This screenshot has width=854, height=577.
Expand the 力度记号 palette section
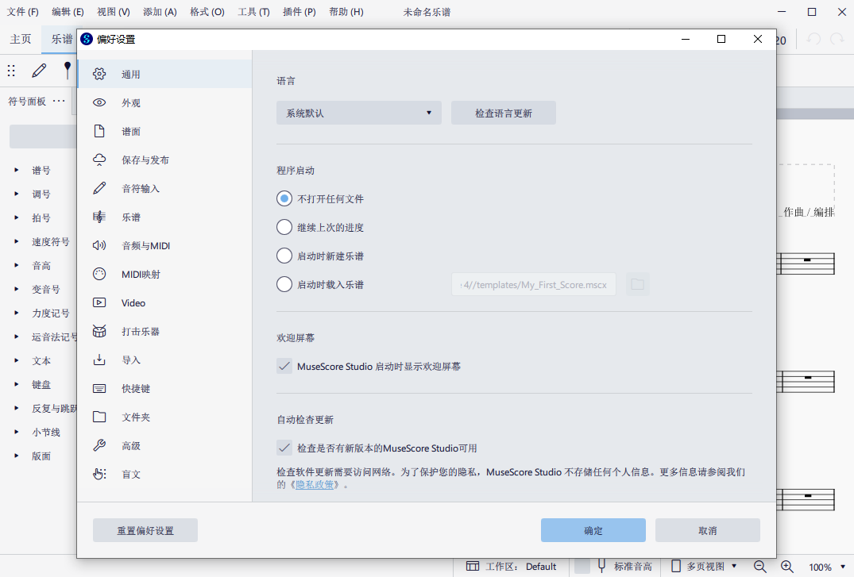[17, 313]
